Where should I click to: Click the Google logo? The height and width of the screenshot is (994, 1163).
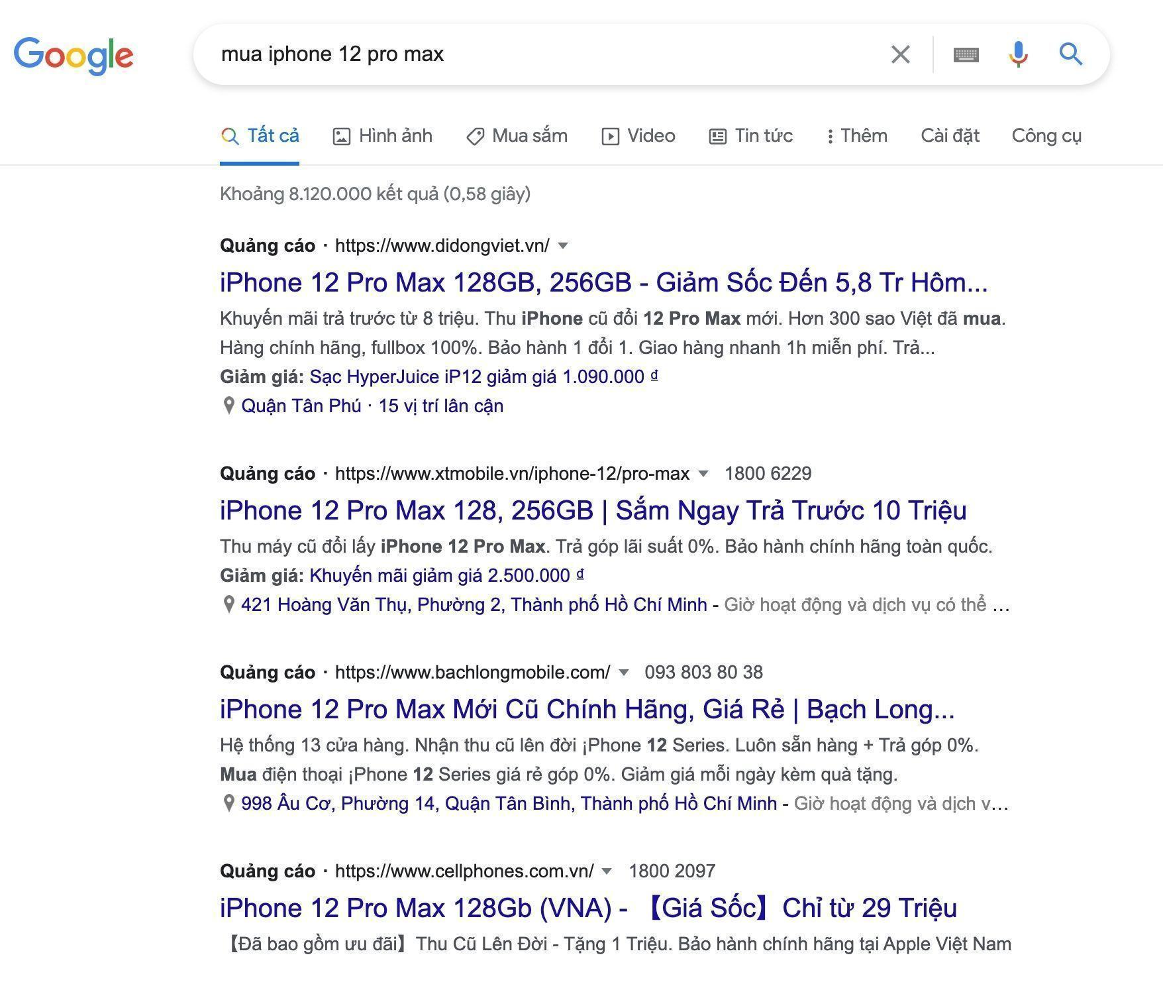tap(74, 56)
